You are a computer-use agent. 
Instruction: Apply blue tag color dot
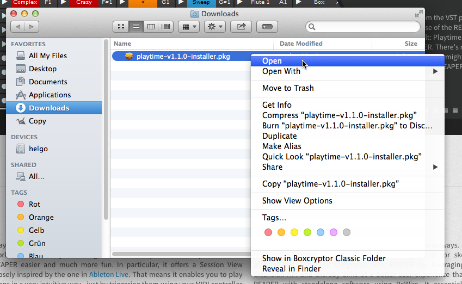coord(321,232)
